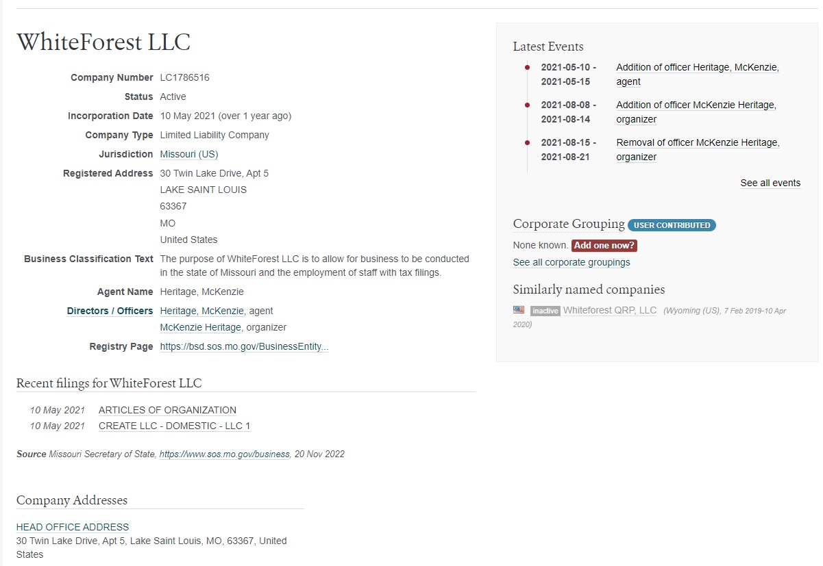Screen dimensions: 823x566
Task: Click the United States line in registered address
Action: pos(189,240)
